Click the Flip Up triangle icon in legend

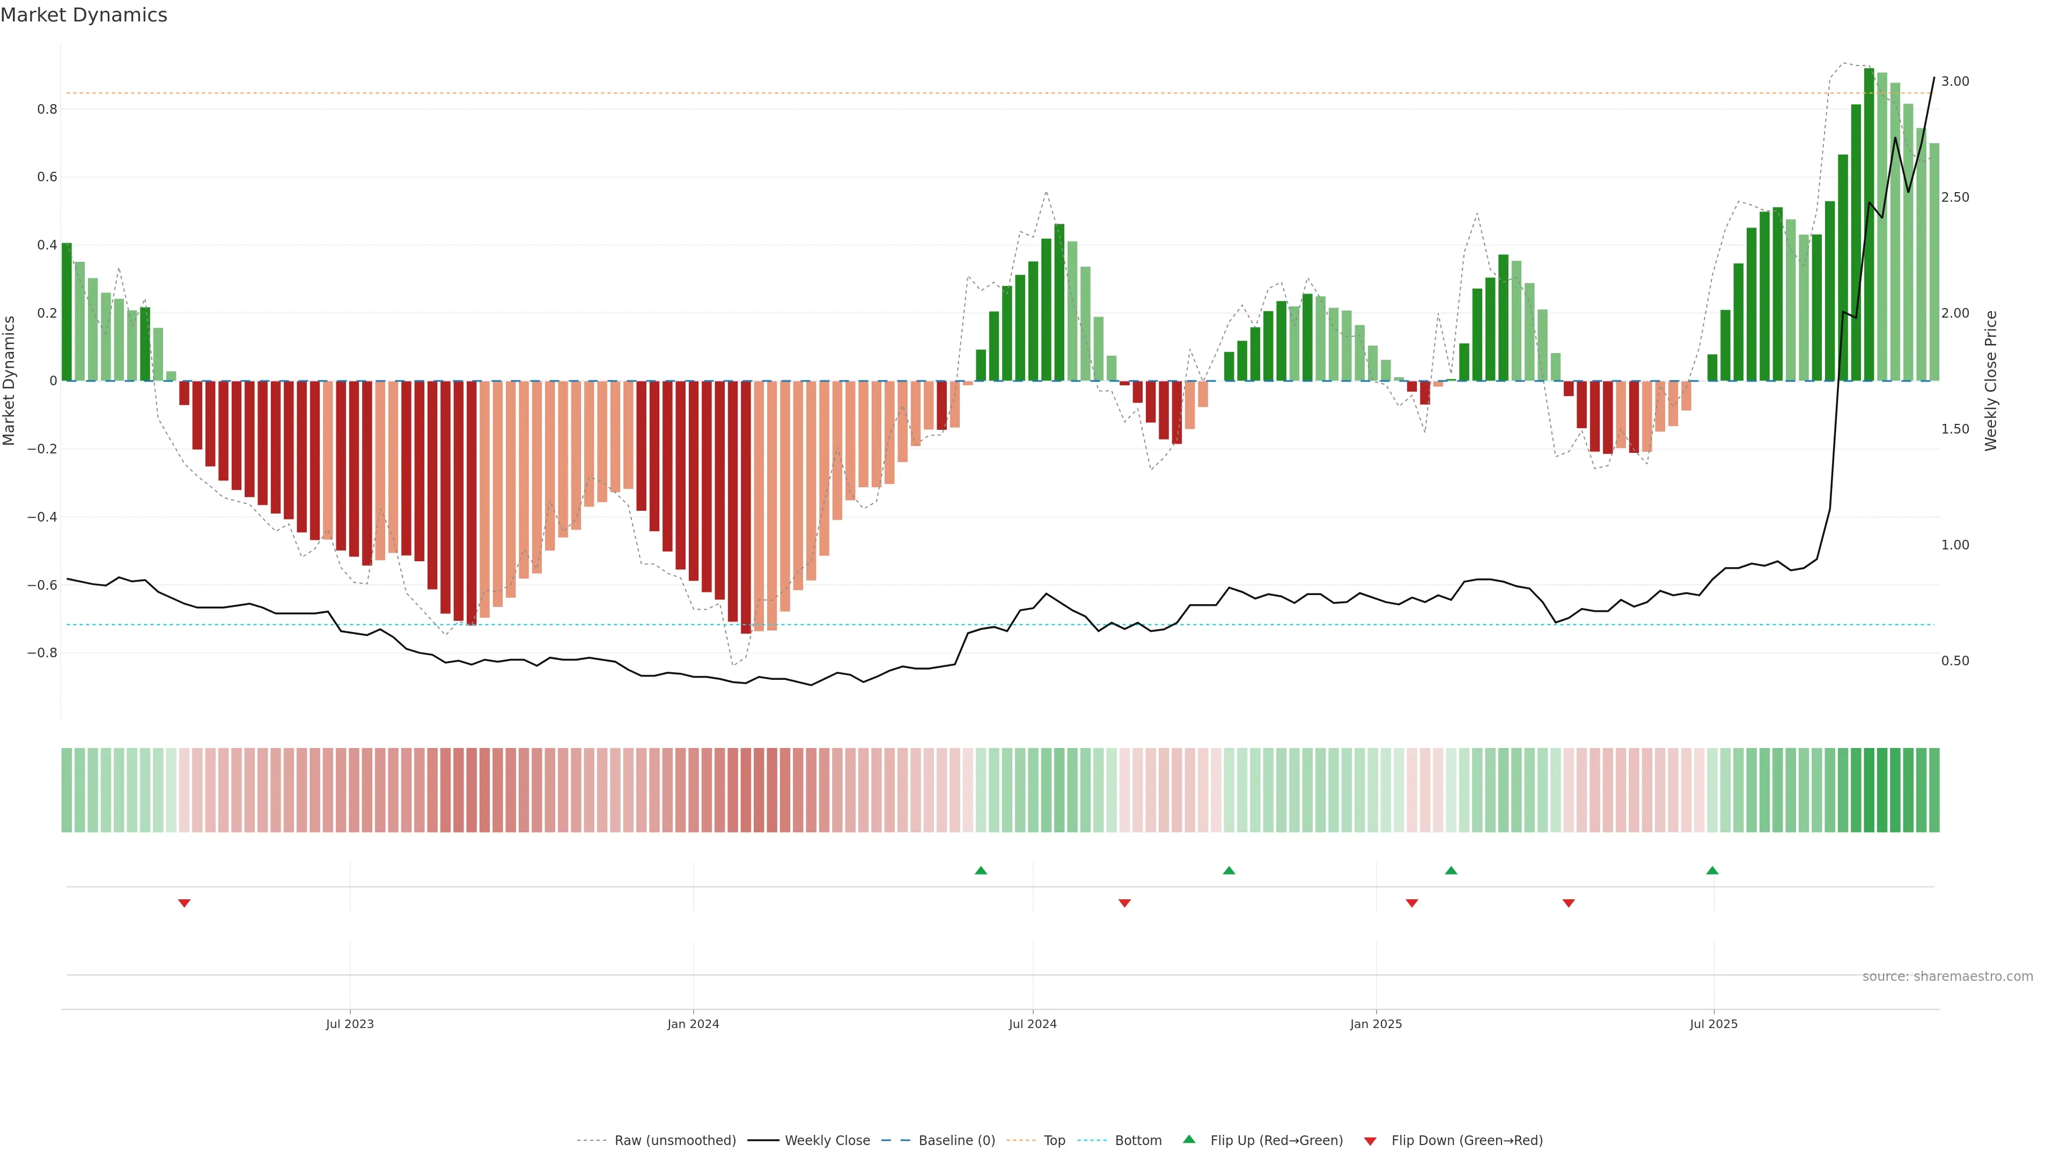coord(1189,1139)
